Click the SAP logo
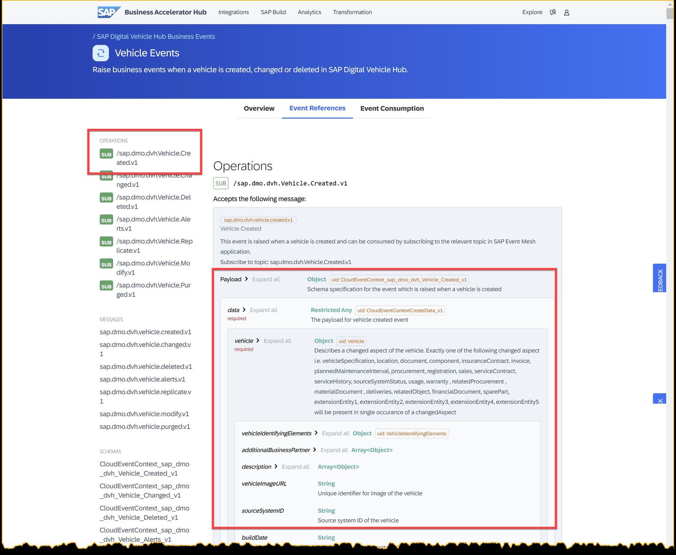This screenshot has width=676, height=555. point(109,12)
